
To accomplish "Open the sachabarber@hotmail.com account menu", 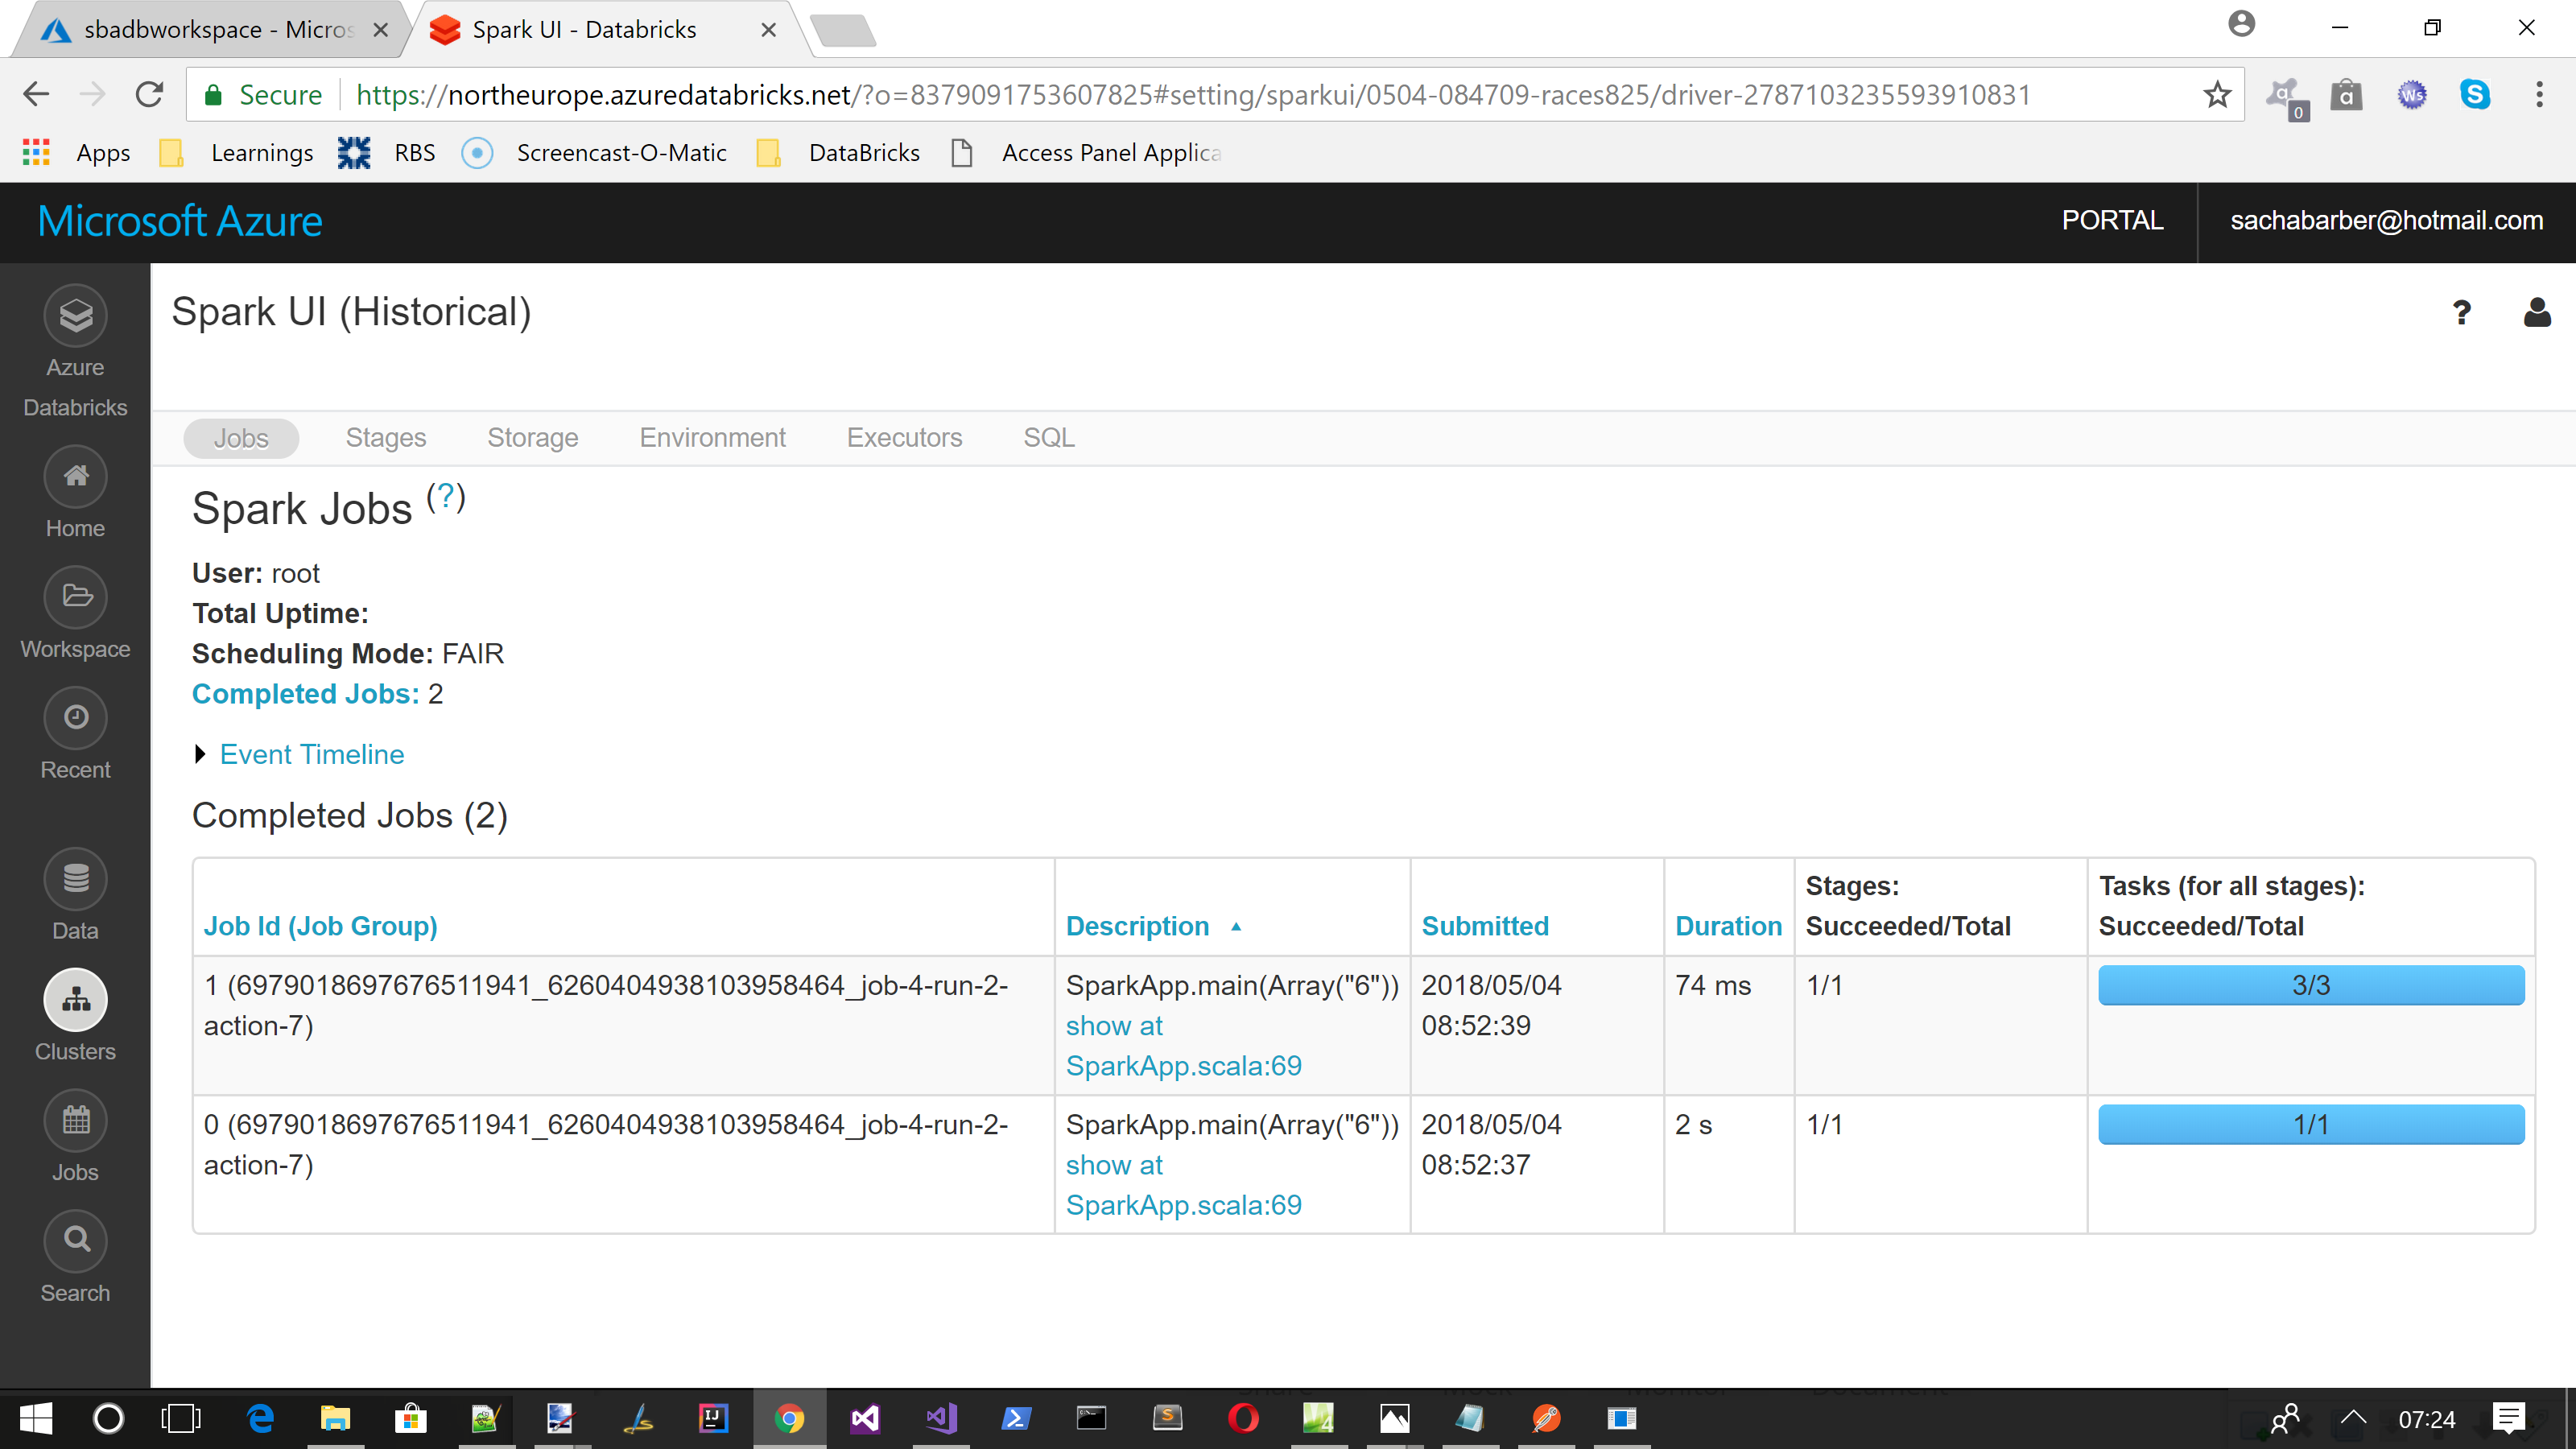I will [x=2387, y=221].
